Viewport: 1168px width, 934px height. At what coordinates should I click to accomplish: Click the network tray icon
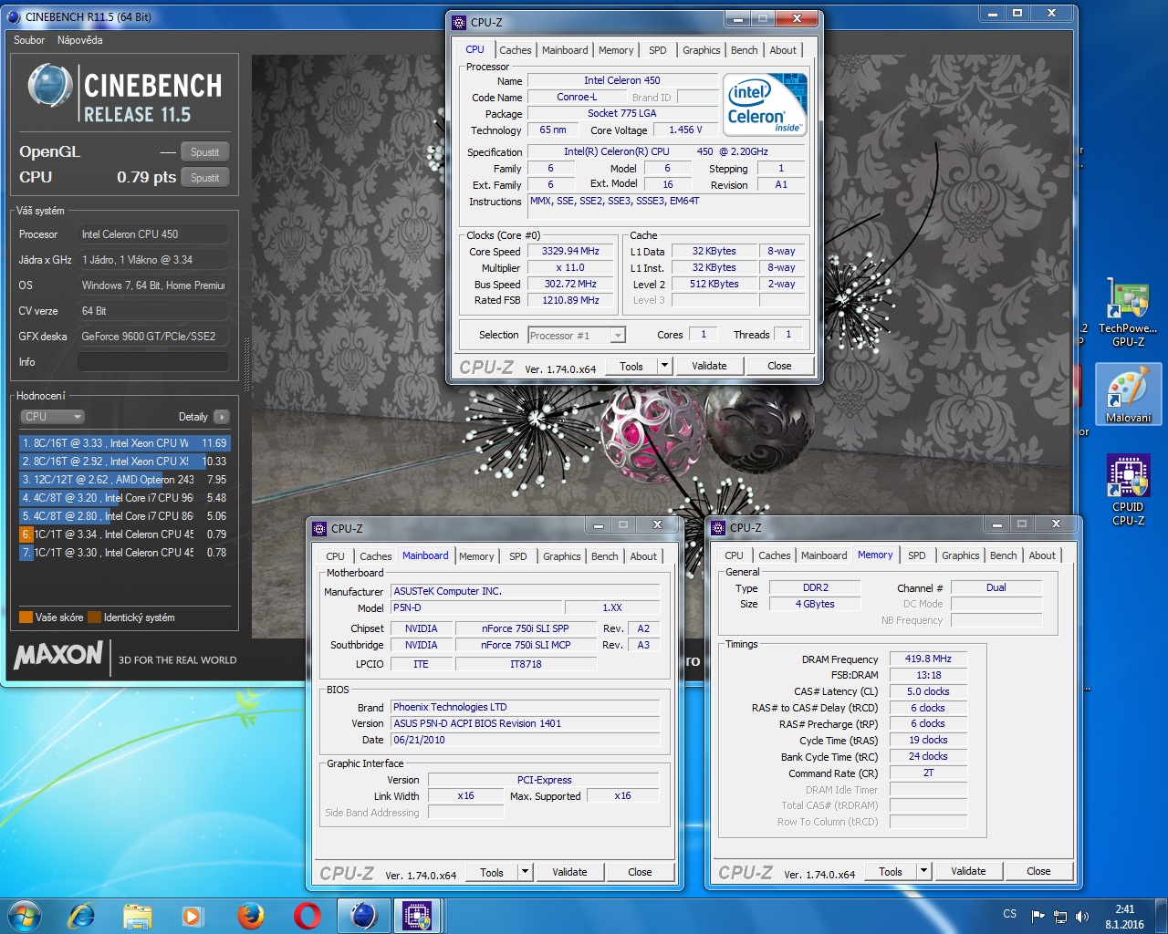click(1060, 916)
